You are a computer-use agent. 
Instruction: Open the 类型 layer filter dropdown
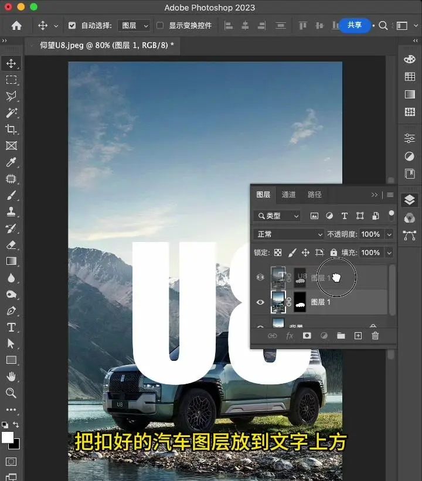coord(277,216)
